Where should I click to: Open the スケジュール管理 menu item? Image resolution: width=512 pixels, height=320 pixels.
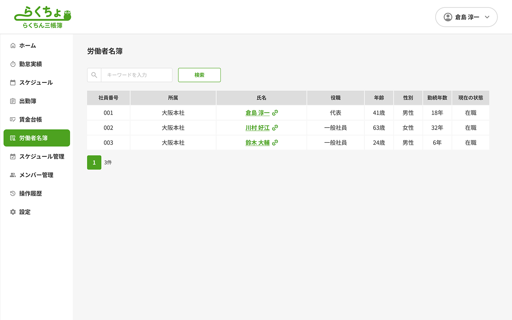tap(42, 157)
